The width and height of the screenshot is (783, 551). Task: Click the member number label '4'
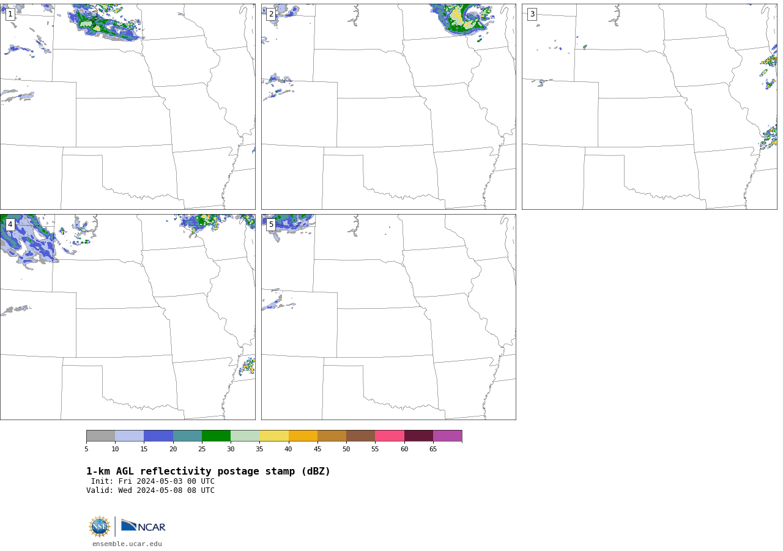[x=10, y=224]
